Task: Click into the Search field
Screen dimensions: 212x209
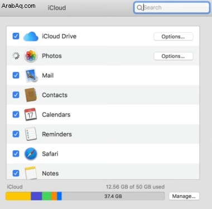Action: point(172,8)
